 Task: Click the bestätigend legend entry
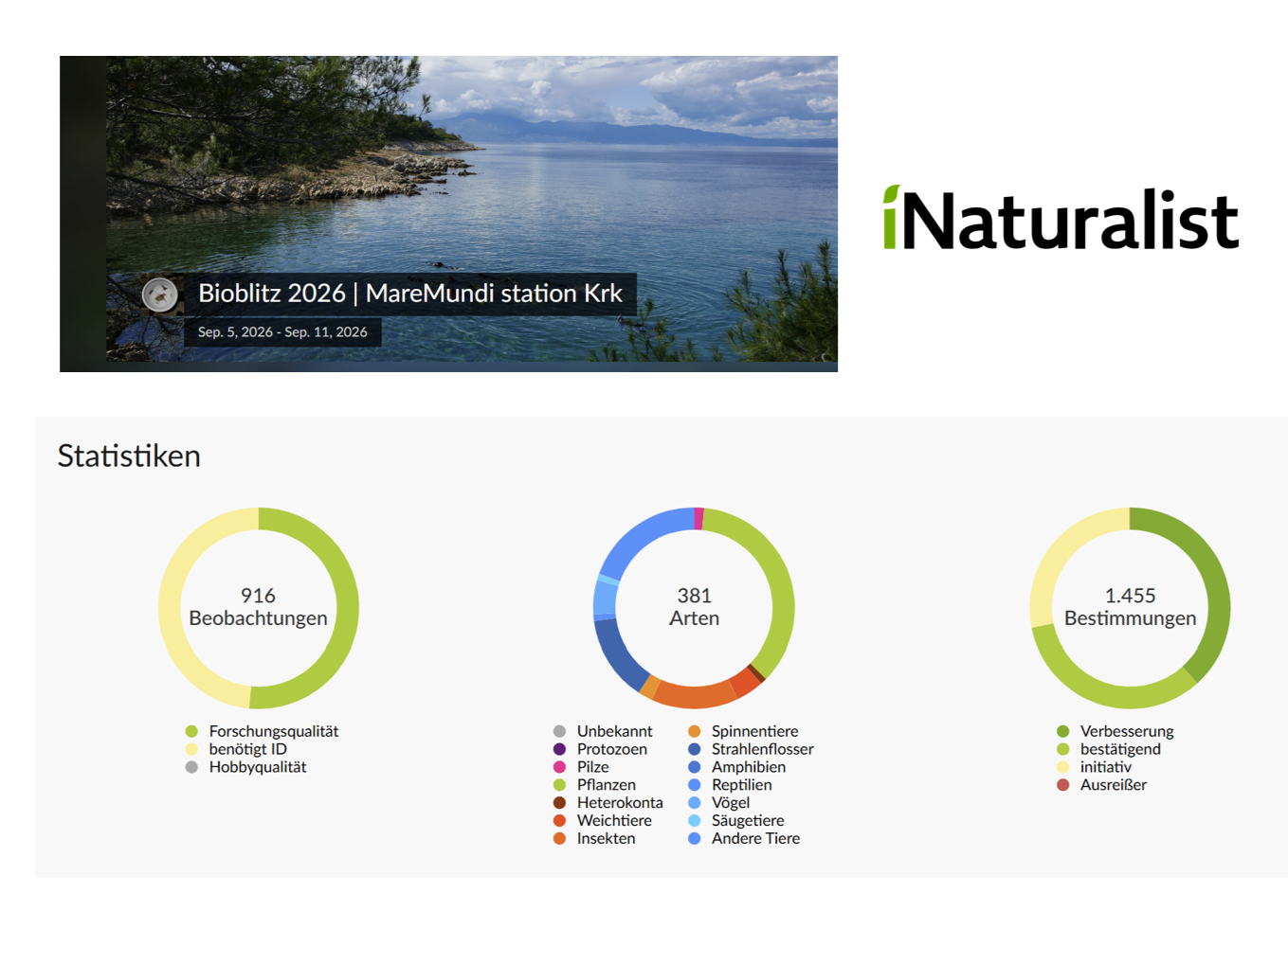1108,749
